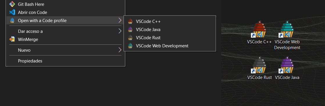The width and height of the screenshot is (325, 106).
Task: Click the WinMerge icon in context menu
Action: 12,39
